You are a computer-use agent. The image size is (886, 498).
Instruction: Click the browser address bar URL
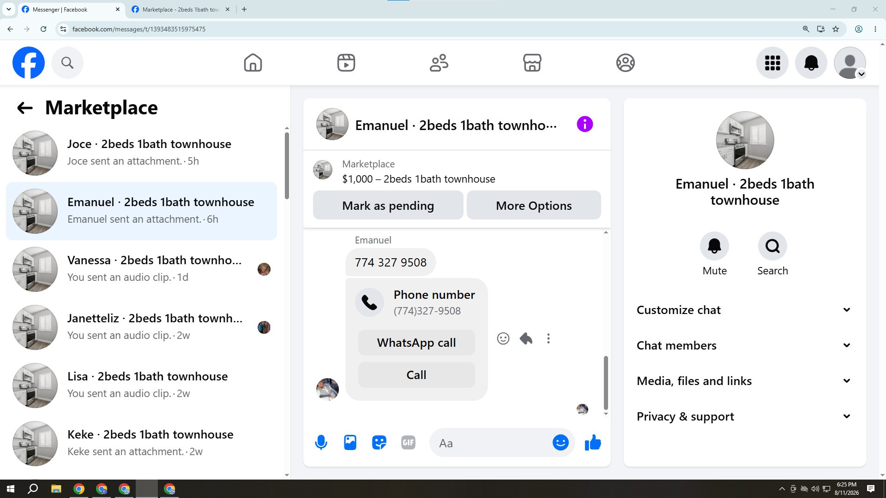[x=139, y=29]
